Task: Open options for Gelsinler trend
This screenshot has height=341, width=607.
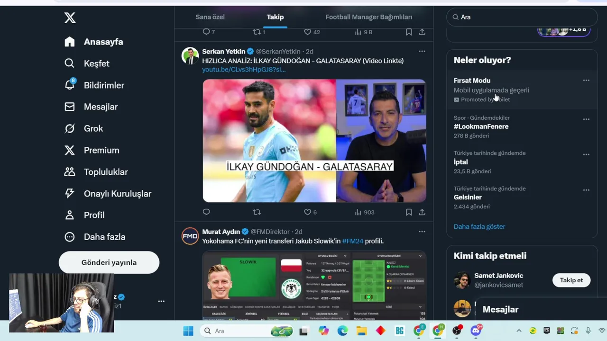Action: point(586,190)
